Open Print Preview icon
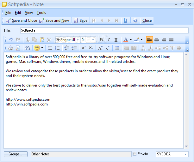The width and height of the screenshot is (194, 162). tap(18, 48)
